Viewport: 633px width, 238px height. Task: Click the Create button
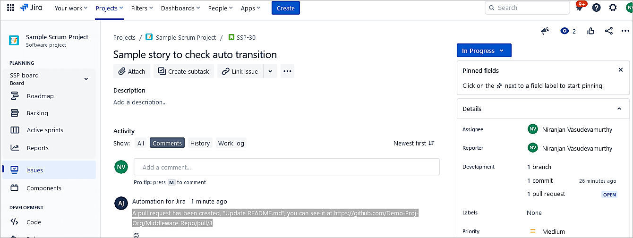click(x=285, y=8)
